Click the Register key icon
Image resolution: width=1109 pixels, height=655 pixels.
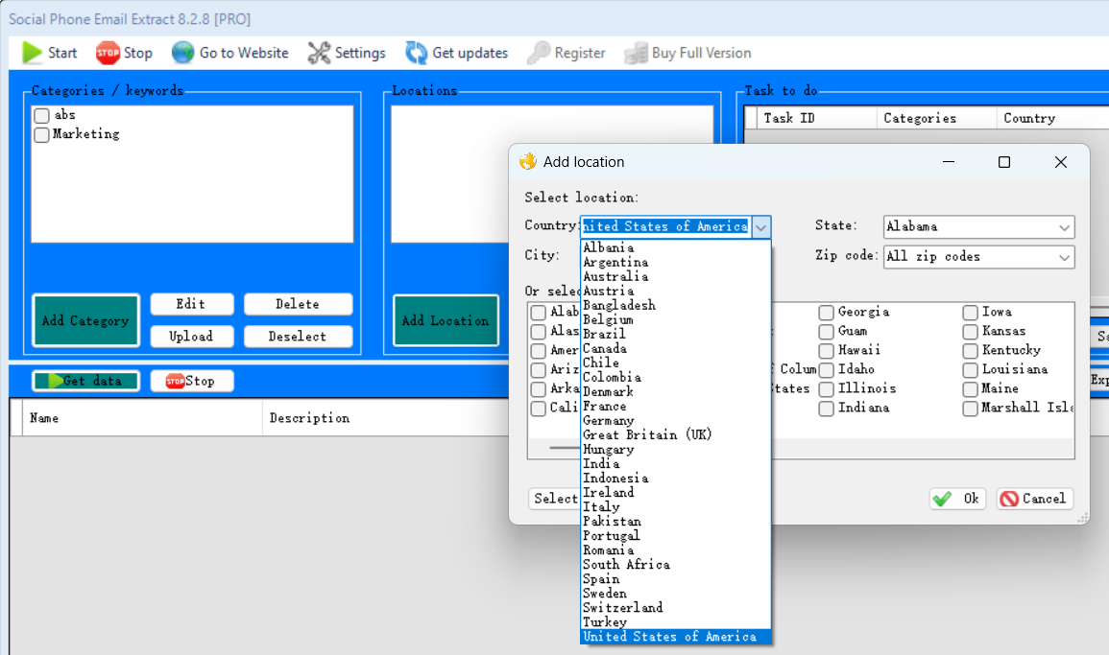(x=539, y=53)
